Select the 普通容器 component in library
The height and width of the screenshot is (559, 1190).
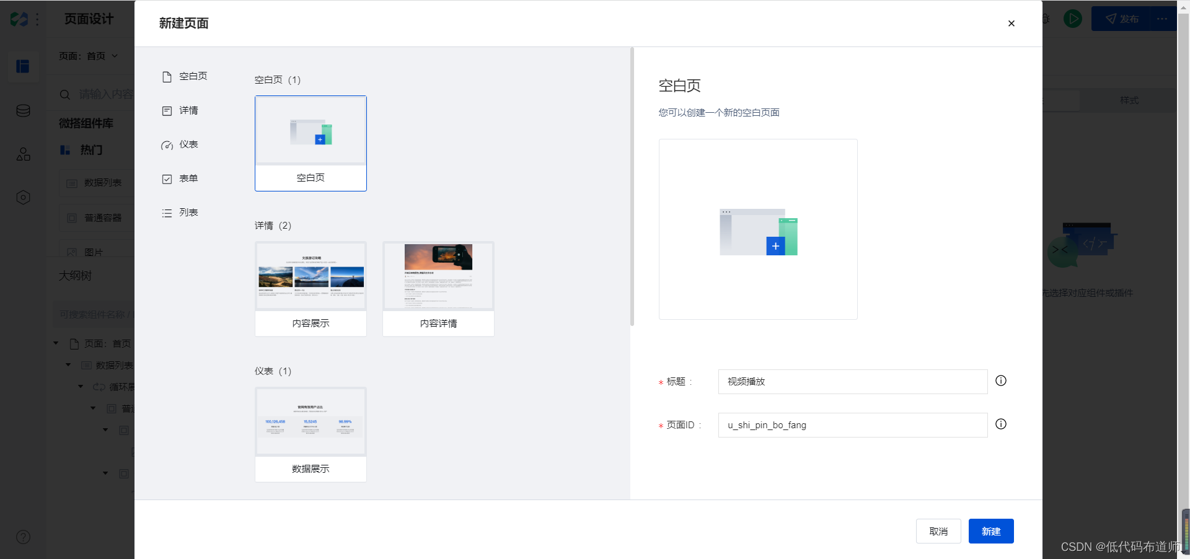coord(97,218)
